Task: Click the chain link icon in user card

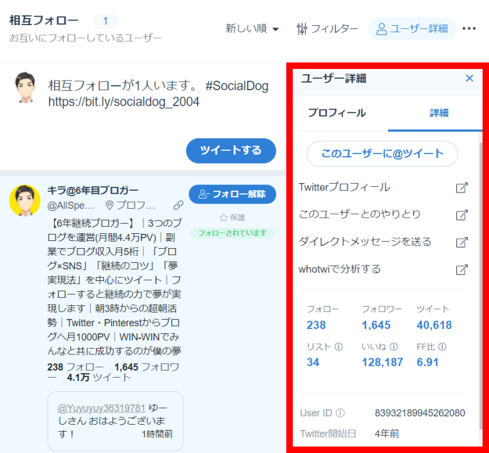Action: [x=178, y=206]
